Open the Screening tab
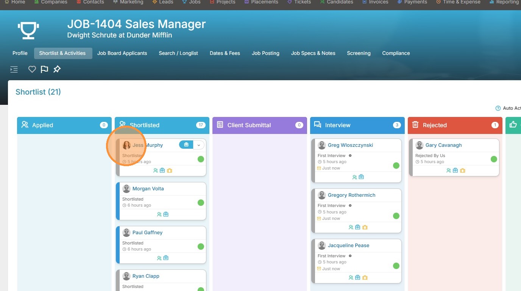 (x=359, y=53)
